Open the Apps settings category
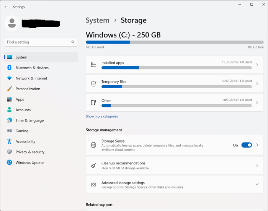The width and height of the screenshot is (268, 211). (x=20, y=99)
